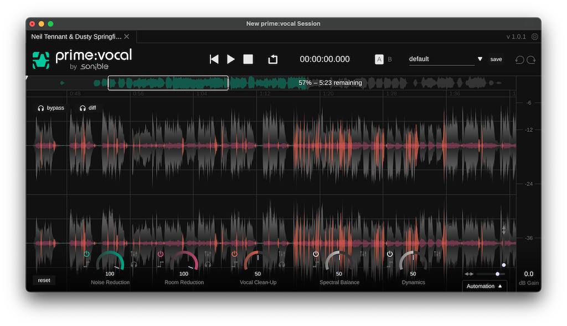This screenshot has height=326, width=567.
Task: Click the Spectral Balance automation curve icon
Action: click(316, 265)
